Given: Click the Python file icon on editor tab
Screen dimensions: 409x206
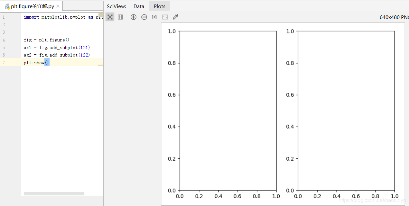Looking at the screenshot, I should click(x=7, y=6).
